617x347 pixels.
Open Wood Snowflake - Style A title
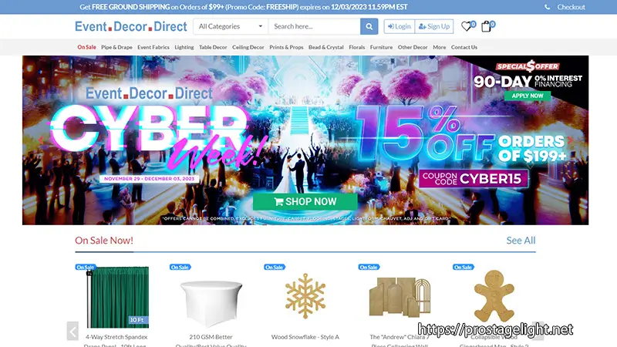coord(305,337)
